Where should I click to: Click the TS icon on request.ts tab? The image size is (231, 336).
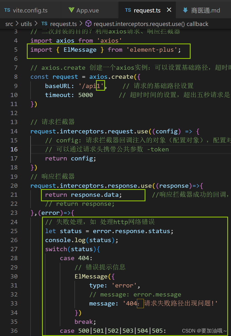[128, 10]
